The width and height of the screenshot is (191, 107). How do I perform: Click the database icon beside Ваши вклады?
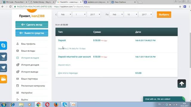coord(18,51)
